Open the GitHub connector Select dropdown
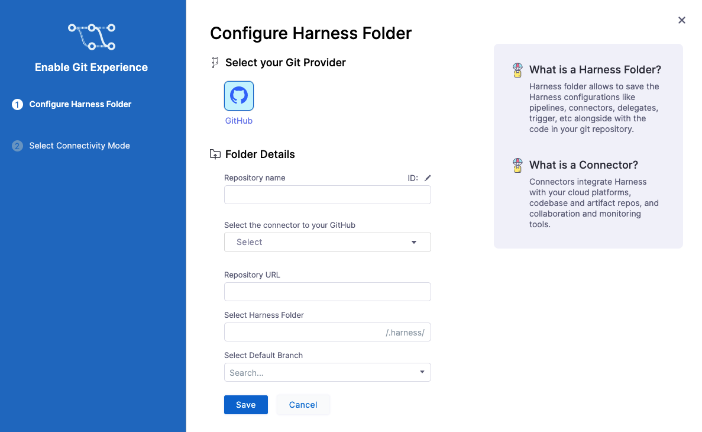The height and width of the screenshot is (432, 702). point(327,242)
